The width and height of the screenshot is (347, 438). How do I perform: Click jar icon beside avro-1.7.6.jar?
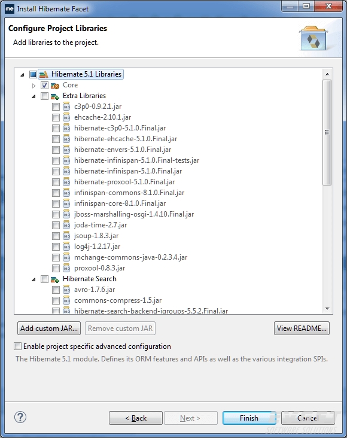pos(66,290)
